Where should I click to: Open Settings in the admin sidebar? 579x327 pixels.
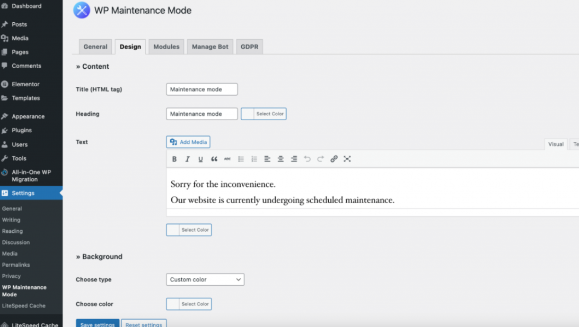click(x=31, y=193)
